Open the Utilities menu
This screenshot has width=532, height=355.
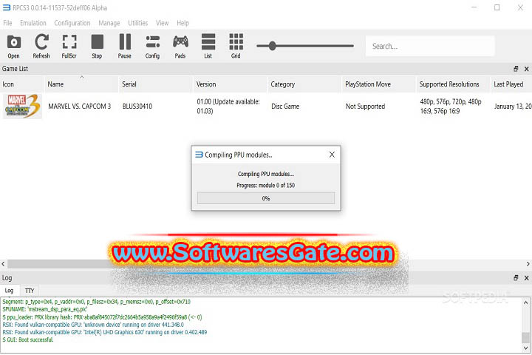137,23
